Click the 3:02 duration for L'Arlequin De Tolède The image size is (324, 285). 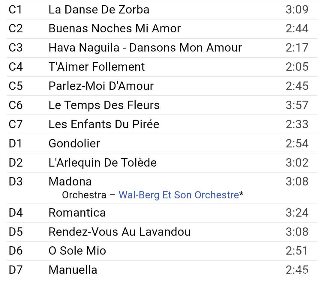[297, 162]
